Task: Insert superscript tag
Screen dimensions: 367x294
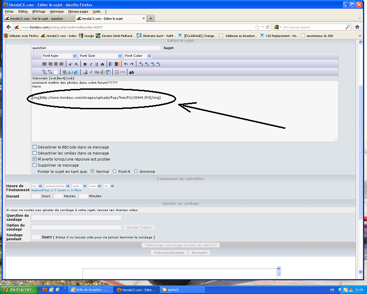Action: tap(70, 64)
